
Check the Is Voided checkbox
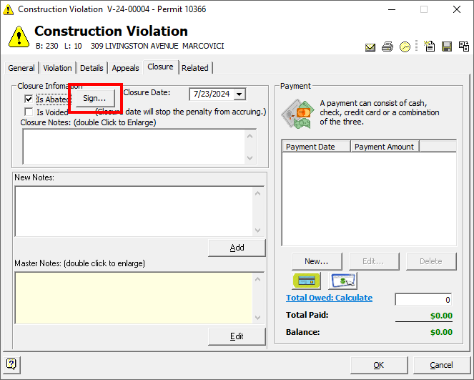(29, 112)
